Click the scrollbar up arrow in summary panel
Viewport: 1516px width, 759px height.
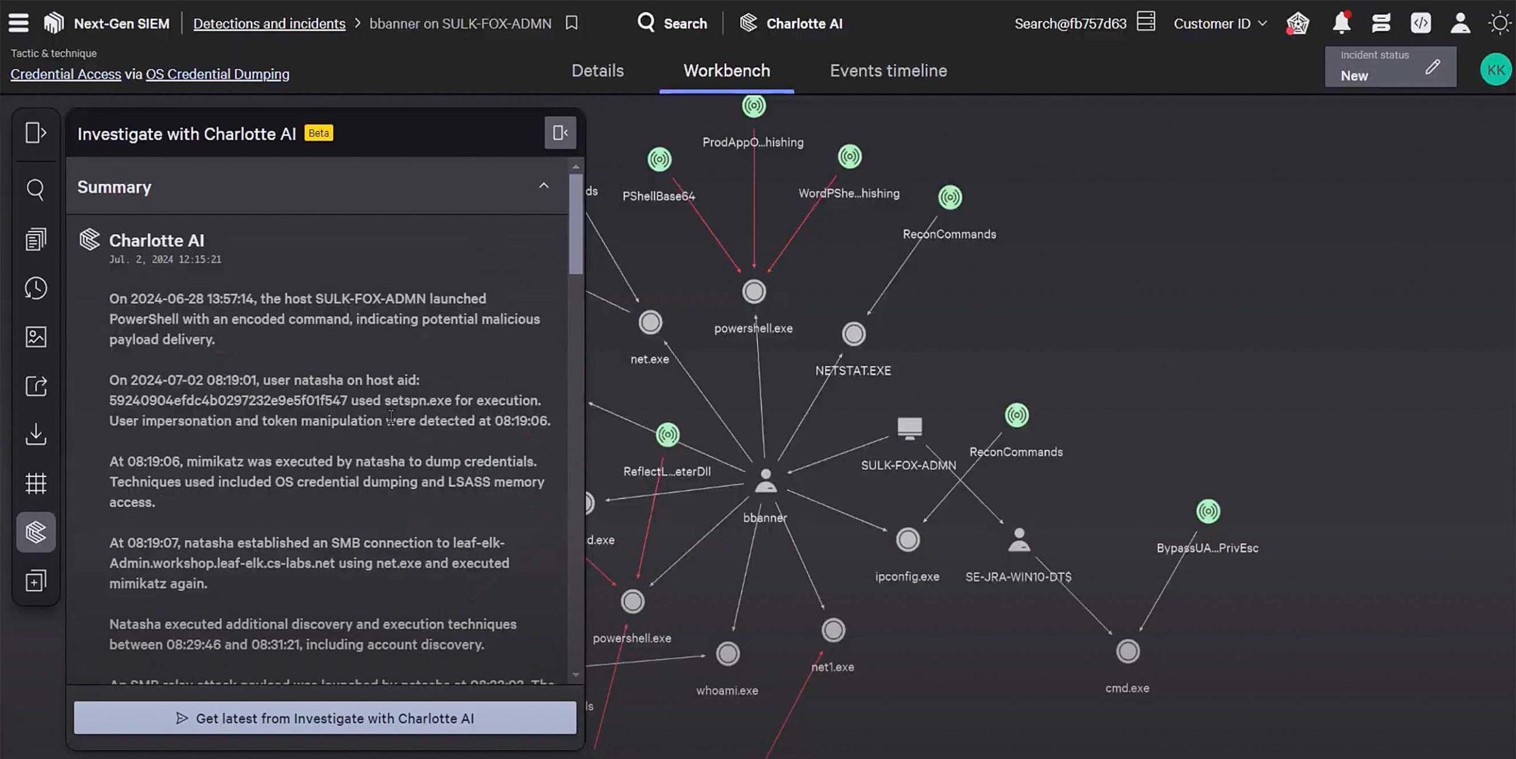click(576, 167)
